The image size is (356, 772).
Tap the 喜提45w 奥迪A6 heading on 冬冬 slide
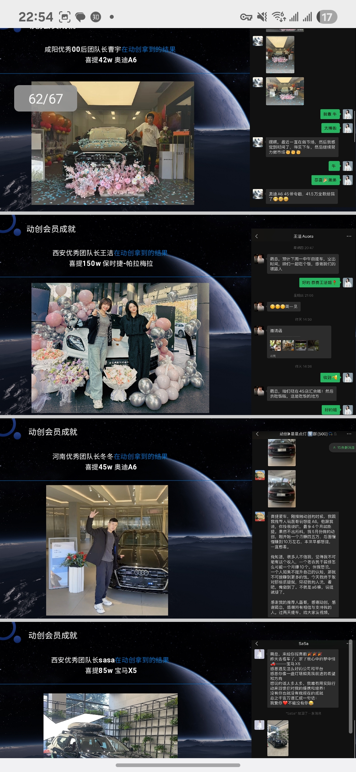(111, 467)
